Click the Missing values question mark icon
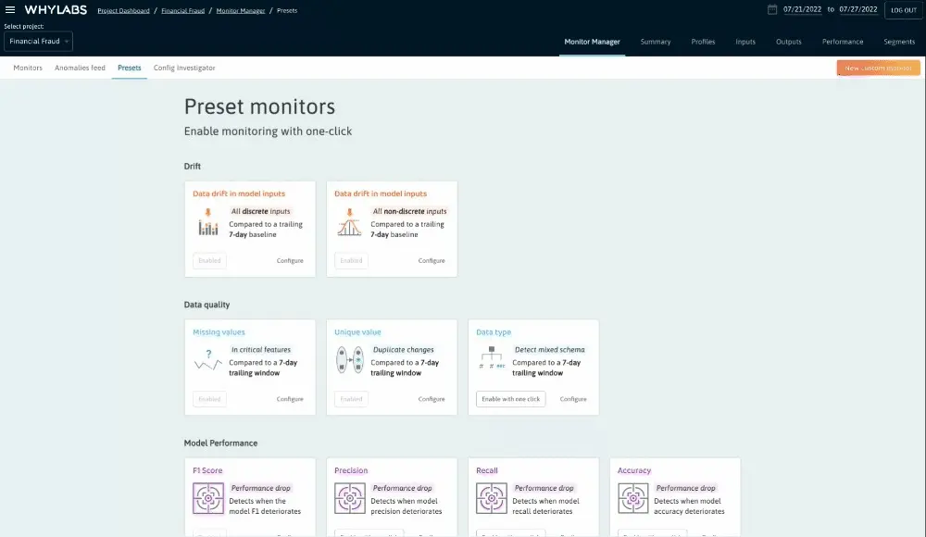Screen dimensions: 926x537 click(x=207, y=360)
